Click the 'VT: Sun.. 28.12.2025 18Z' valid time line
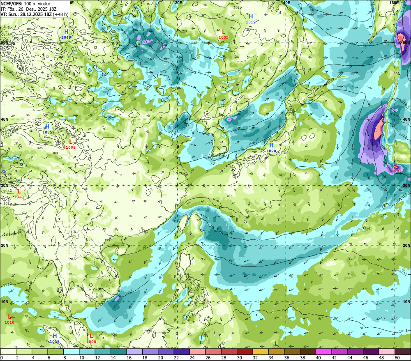The height and width of the screenshot is (361, 411). point(26,14)
